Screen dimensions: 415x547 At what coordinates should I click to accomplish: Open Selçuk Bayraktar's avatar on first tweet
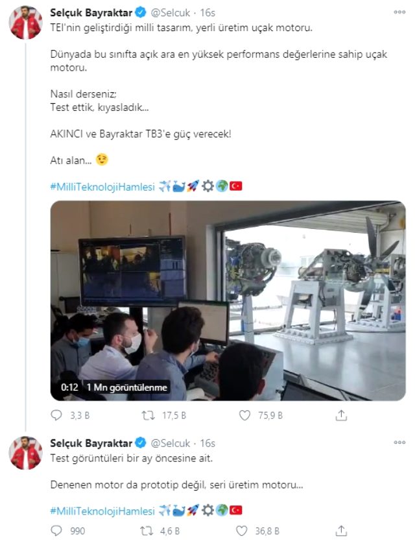[x=26, y=23]
